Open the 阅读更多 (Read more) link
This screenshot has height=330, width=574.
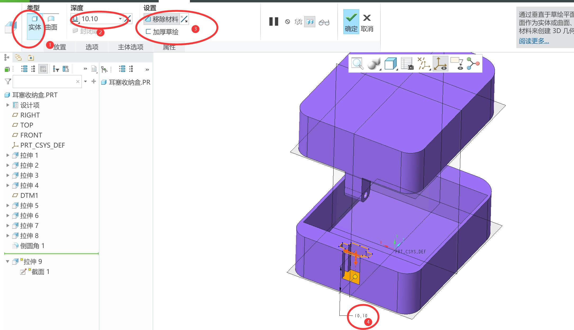pyautogui.click(x=534, y=41)
